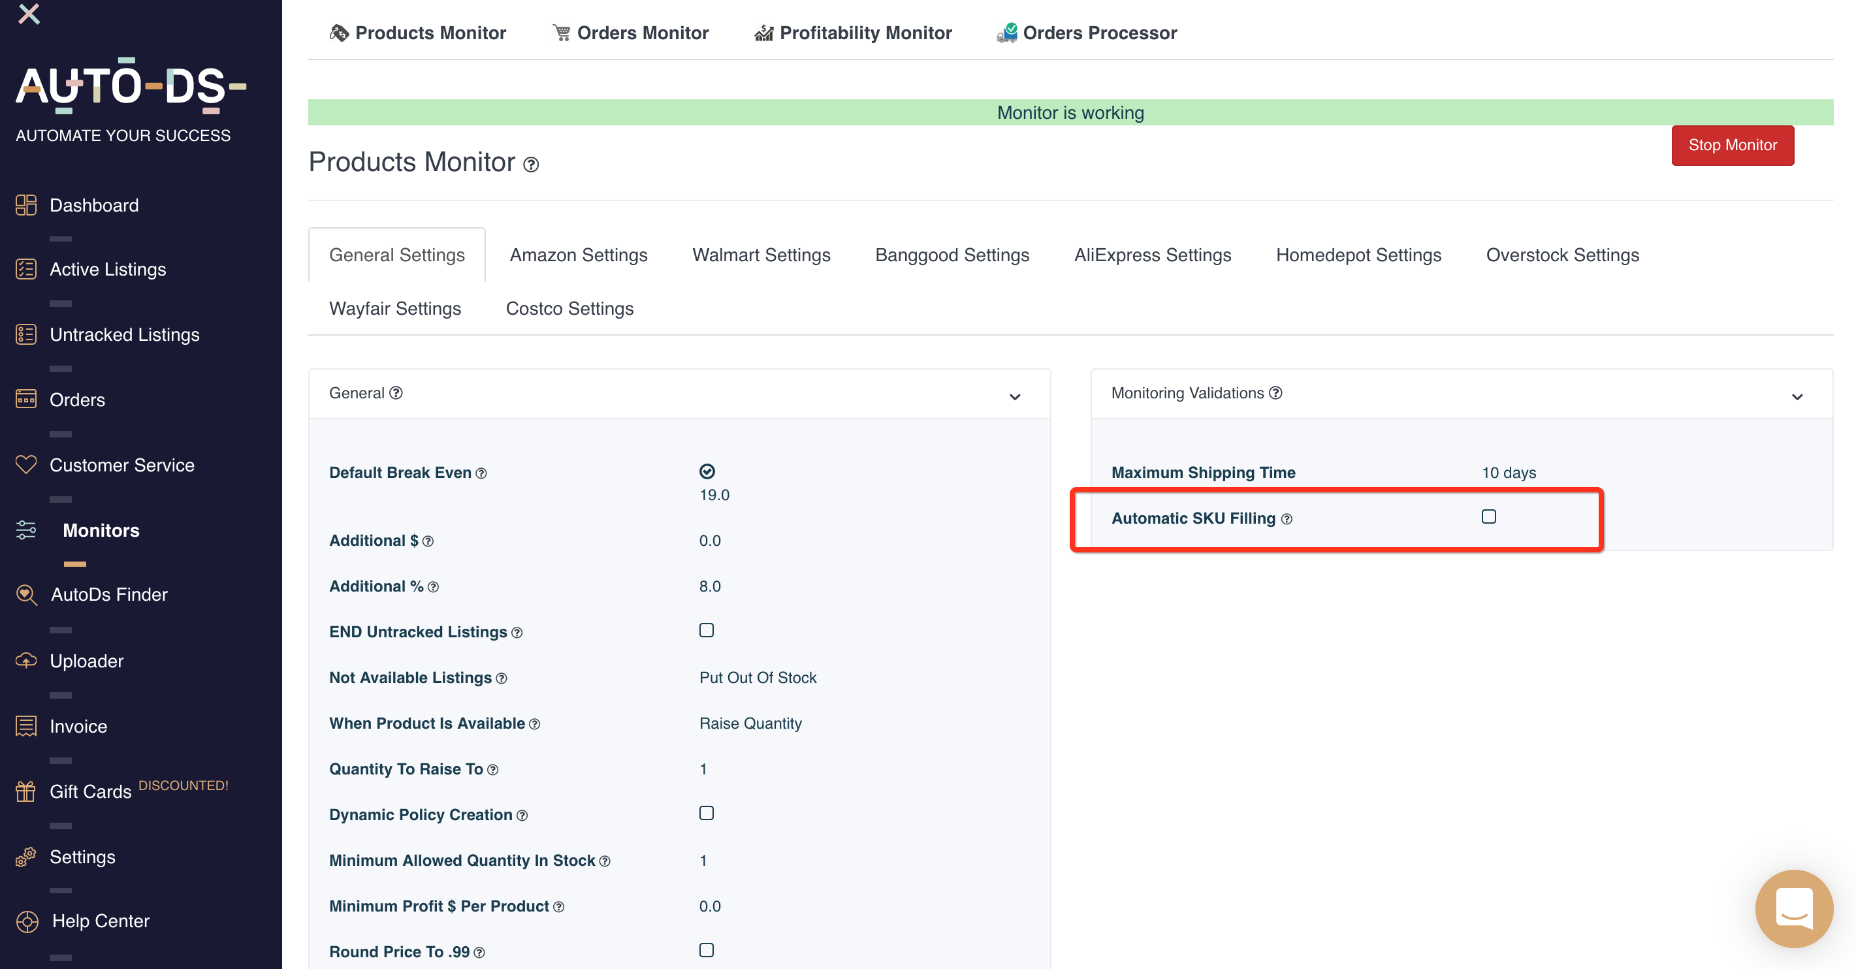Select the Homedepot Settings tab
The height and width of the screenshot is (969, 1856).
1358,254
